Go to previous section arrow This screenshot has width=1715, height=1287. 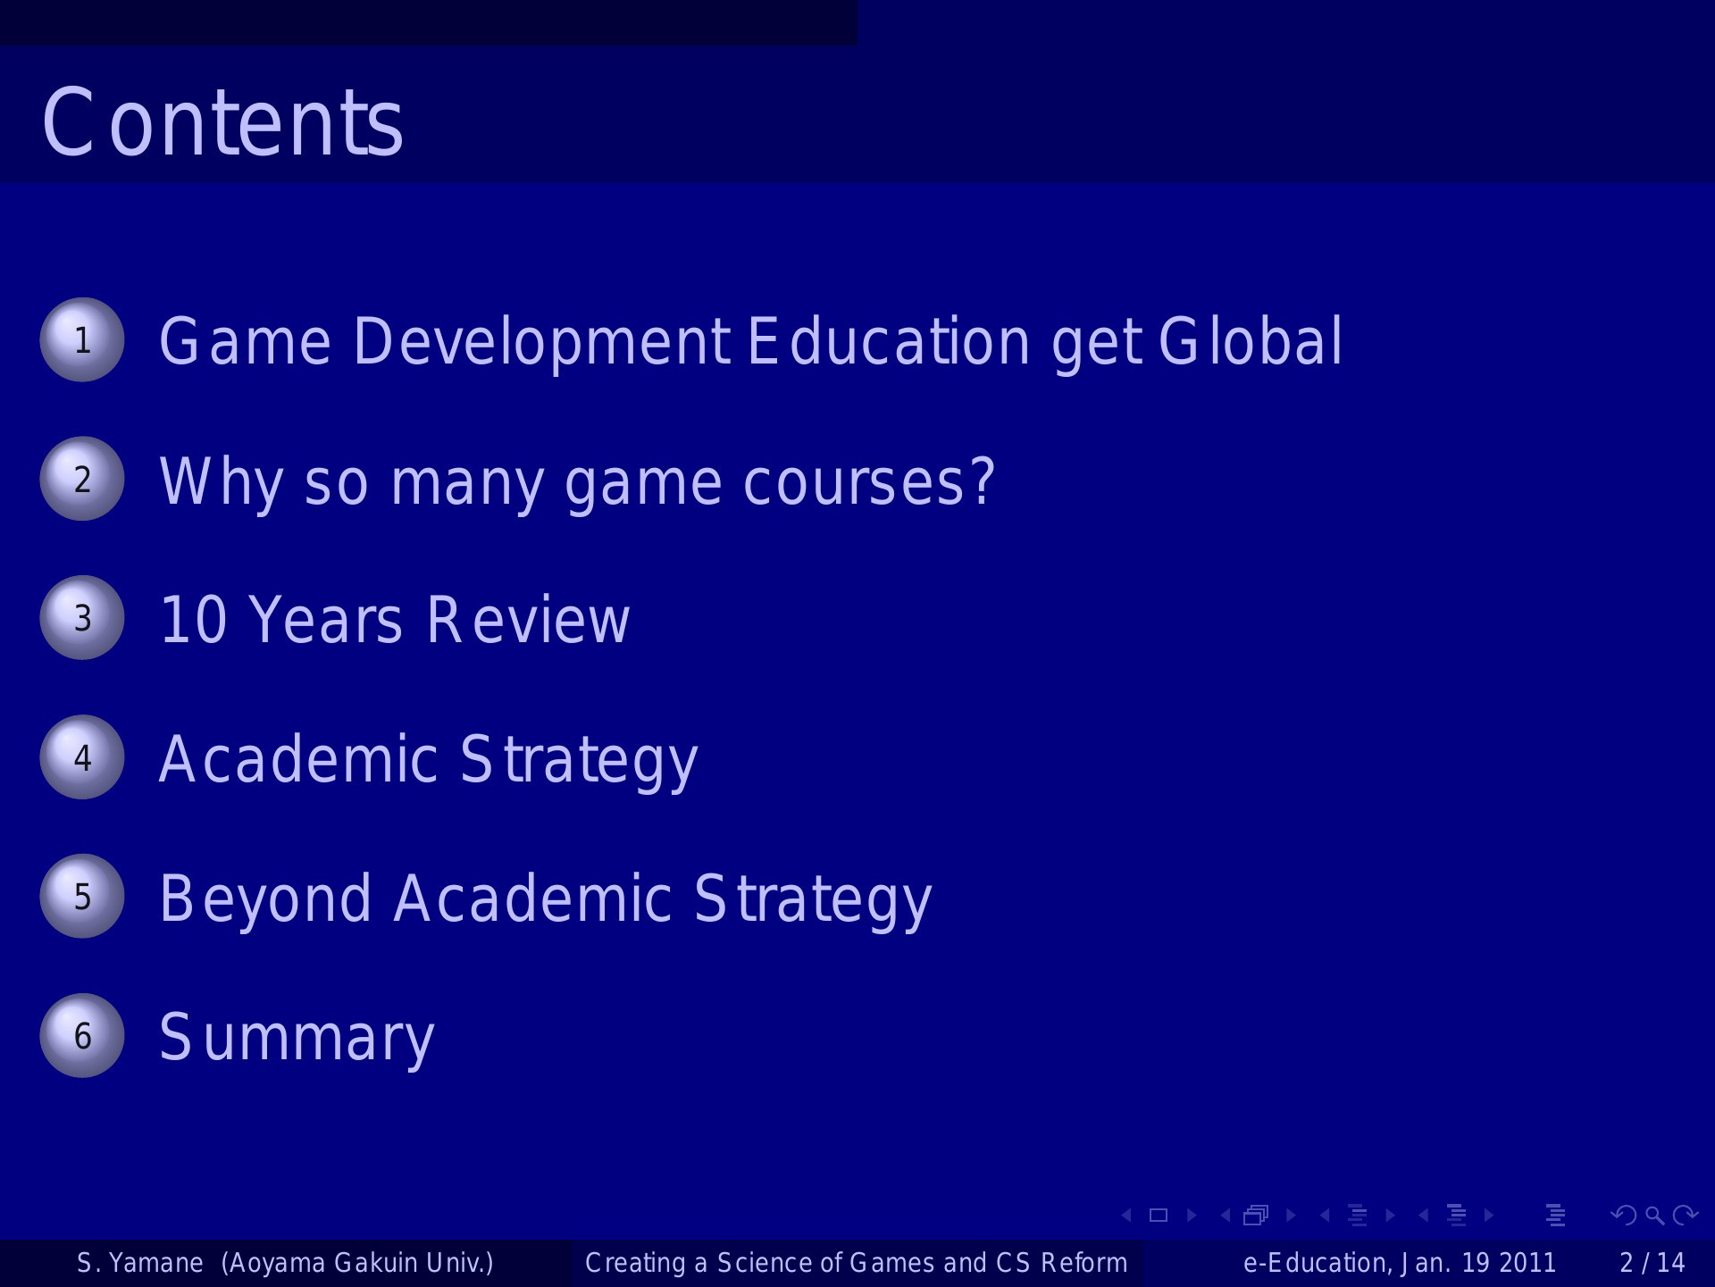tap(1425, 1215)
